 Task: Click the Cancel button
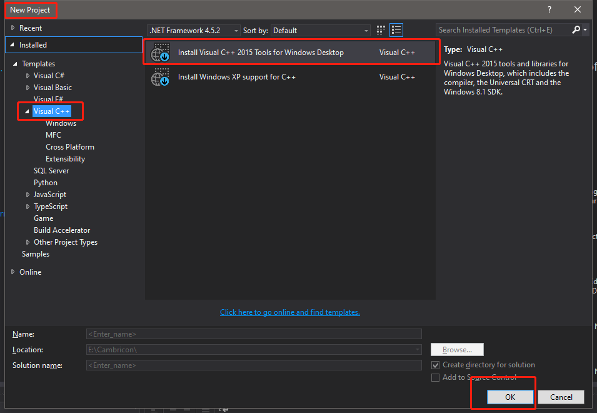[561, 397]
